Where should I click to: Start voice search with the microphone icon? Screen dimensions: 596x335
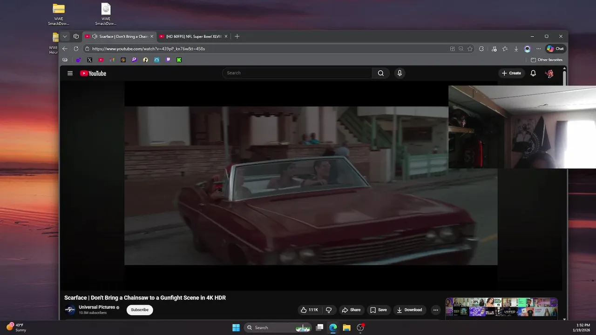click(400, 73)
